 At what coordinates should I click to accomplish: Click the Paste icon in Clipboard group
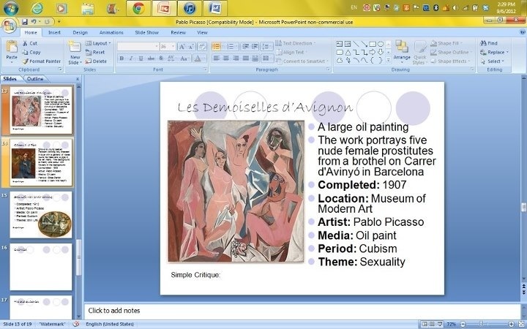[11, 49]
